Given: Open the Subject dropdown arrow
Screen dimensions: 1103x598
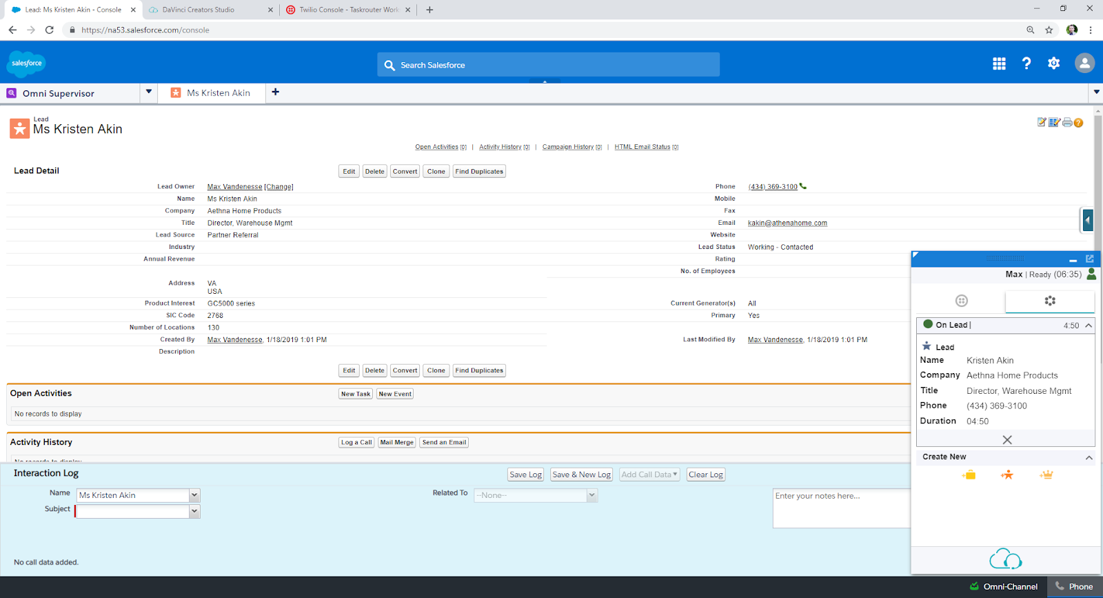Looking at the screenshot, I should 194,512.
